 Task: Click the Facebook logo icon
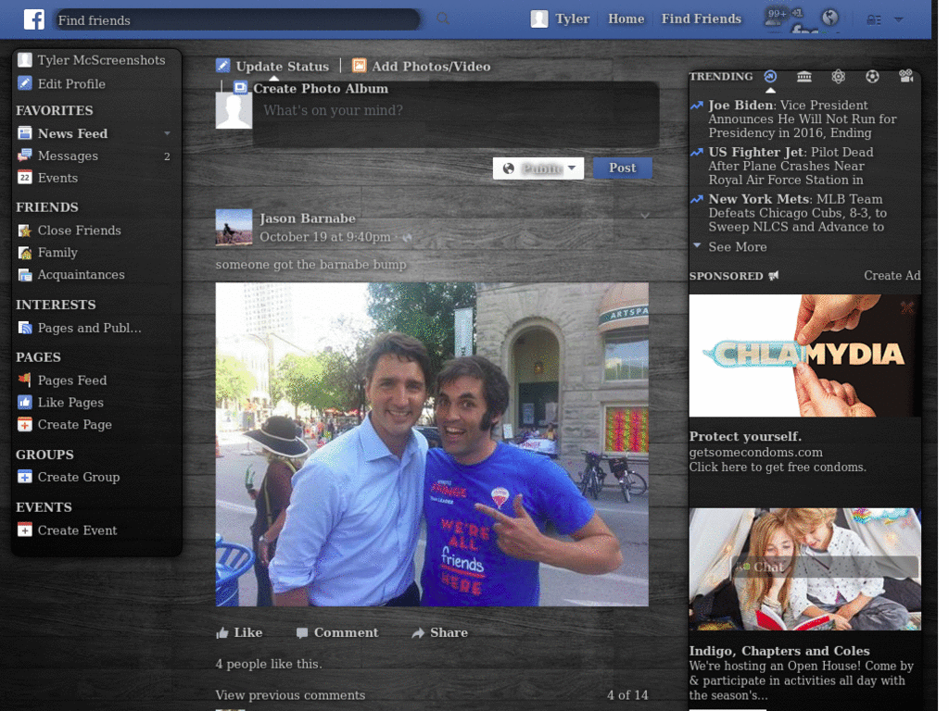(34, 19)
